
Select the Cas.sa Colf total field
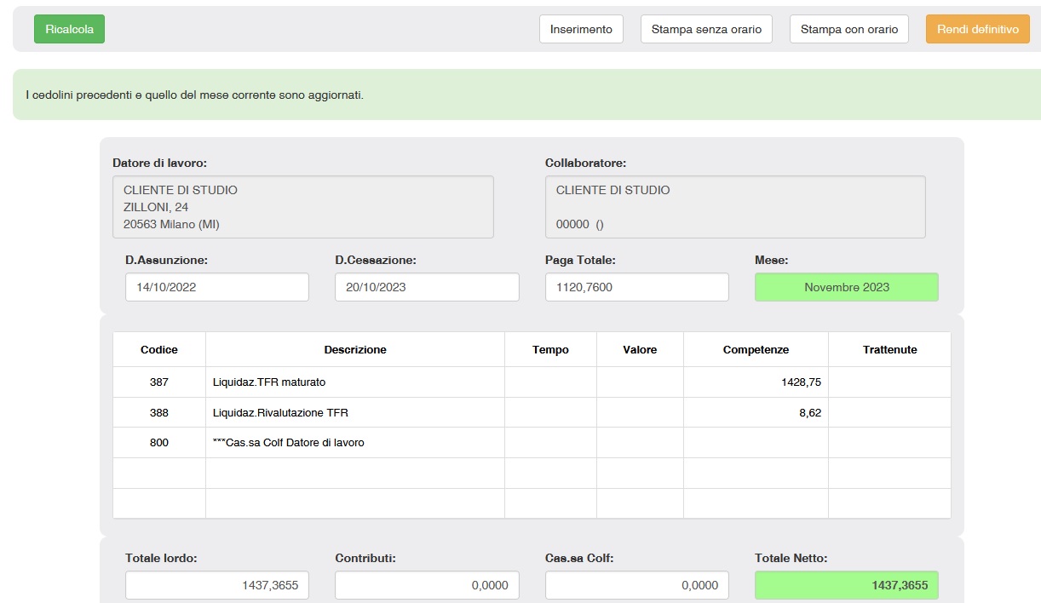[x=636, y=585]
